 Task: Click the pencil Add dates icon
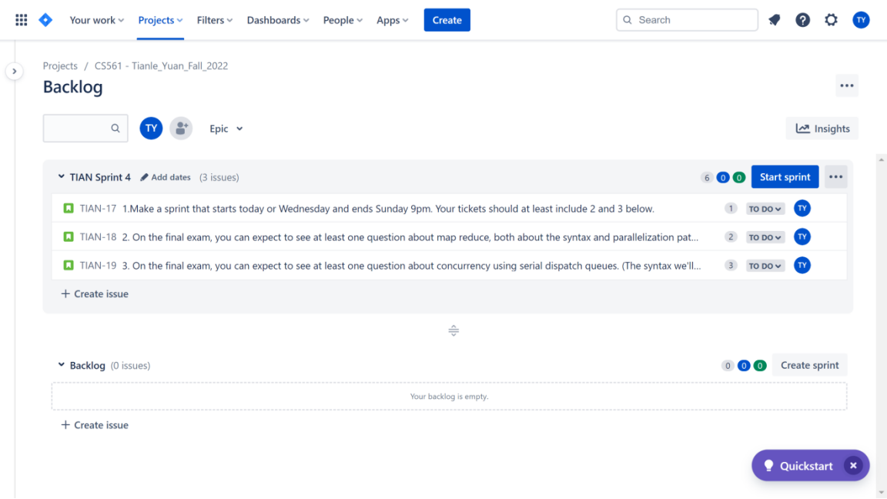click(x=144, y=177)
